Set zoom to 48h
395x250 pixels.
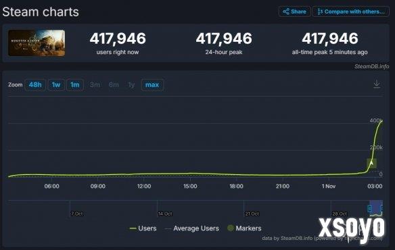[35, 85]
